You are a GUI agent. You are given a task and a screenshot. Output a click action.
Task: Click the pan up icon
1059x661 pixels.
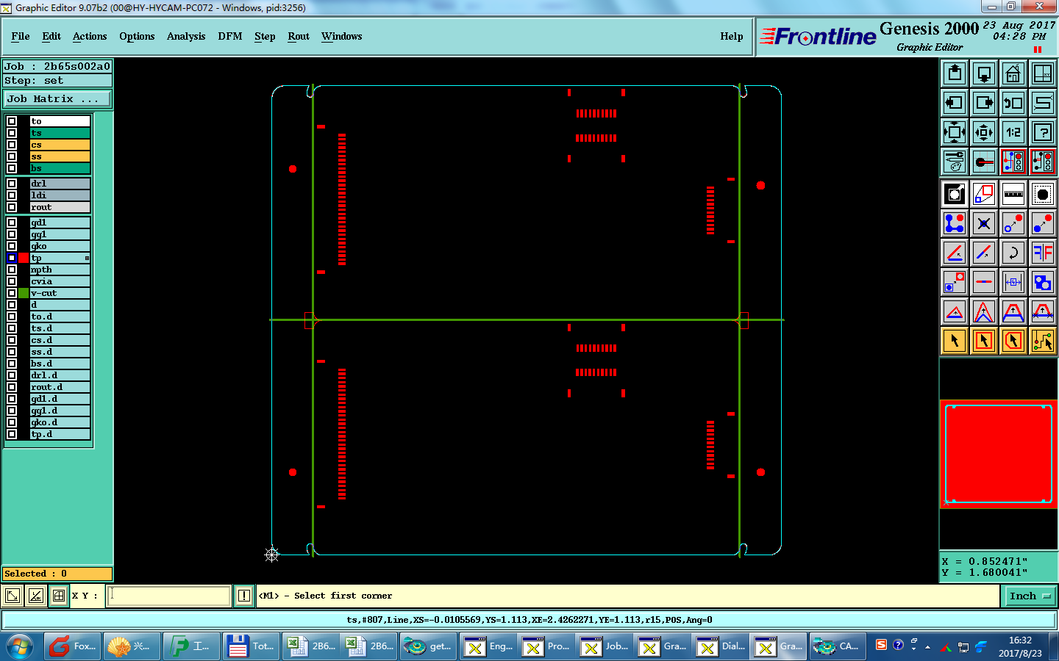pos(955,73)
